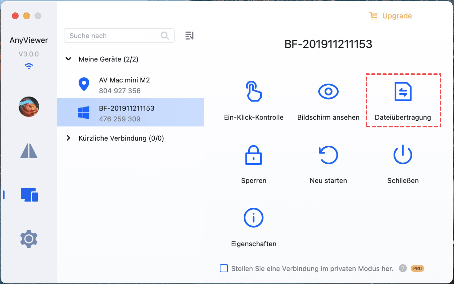
Task: Click the Schließen power icon
Action: pyautogui.click(x=403, y=155)
